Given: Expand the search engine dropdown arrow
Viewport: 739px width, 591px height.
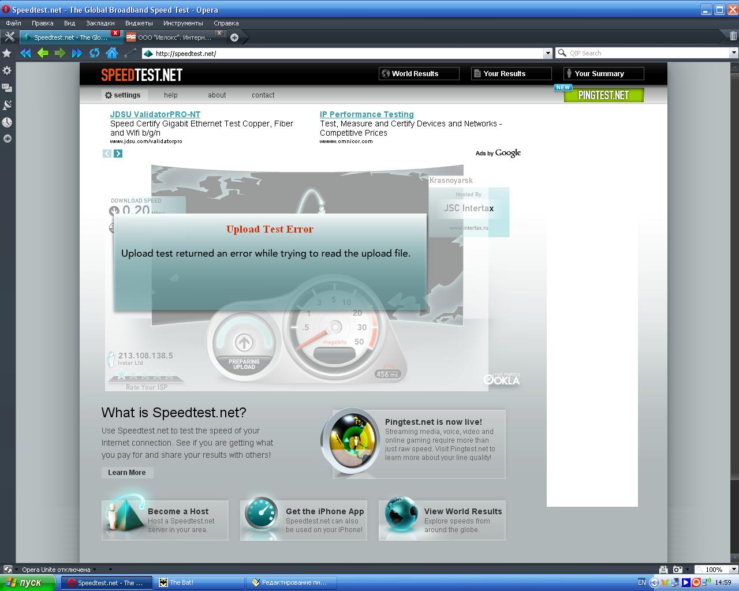Looking at the screenshot, I should pos(734,53).
